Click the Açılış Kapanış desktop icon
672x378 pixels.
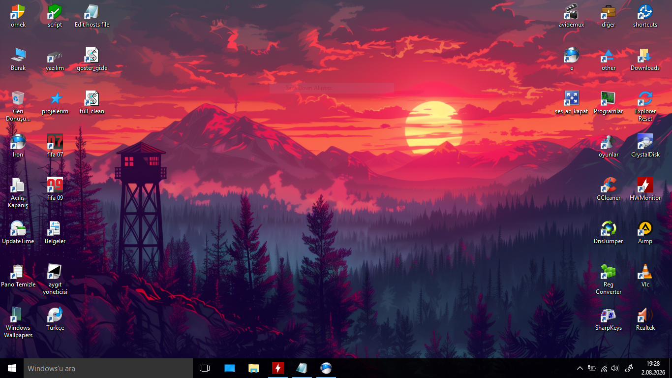point(18,192)
